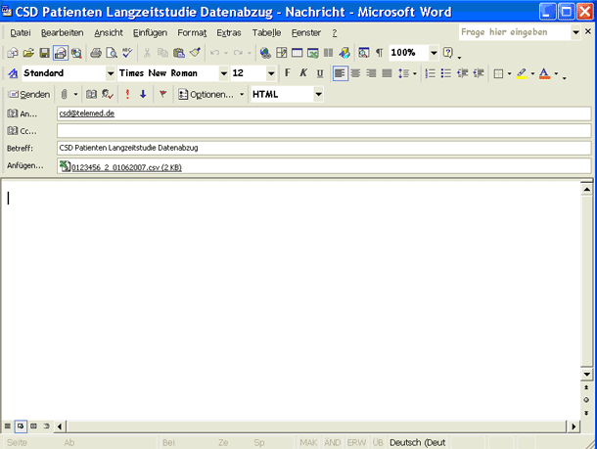Align text left
Viewport: 597px width, 449px height.
click(x=340, y=73)
